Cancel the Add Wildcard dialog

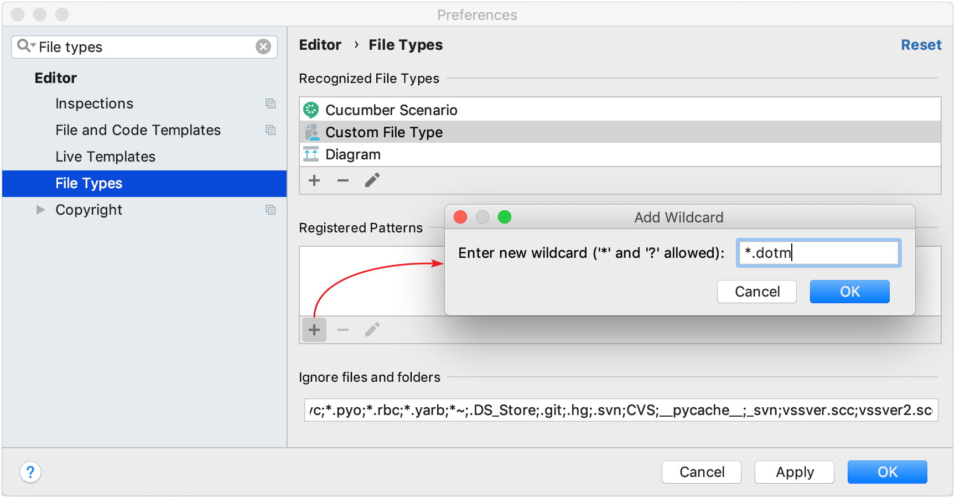pos(756,292)
